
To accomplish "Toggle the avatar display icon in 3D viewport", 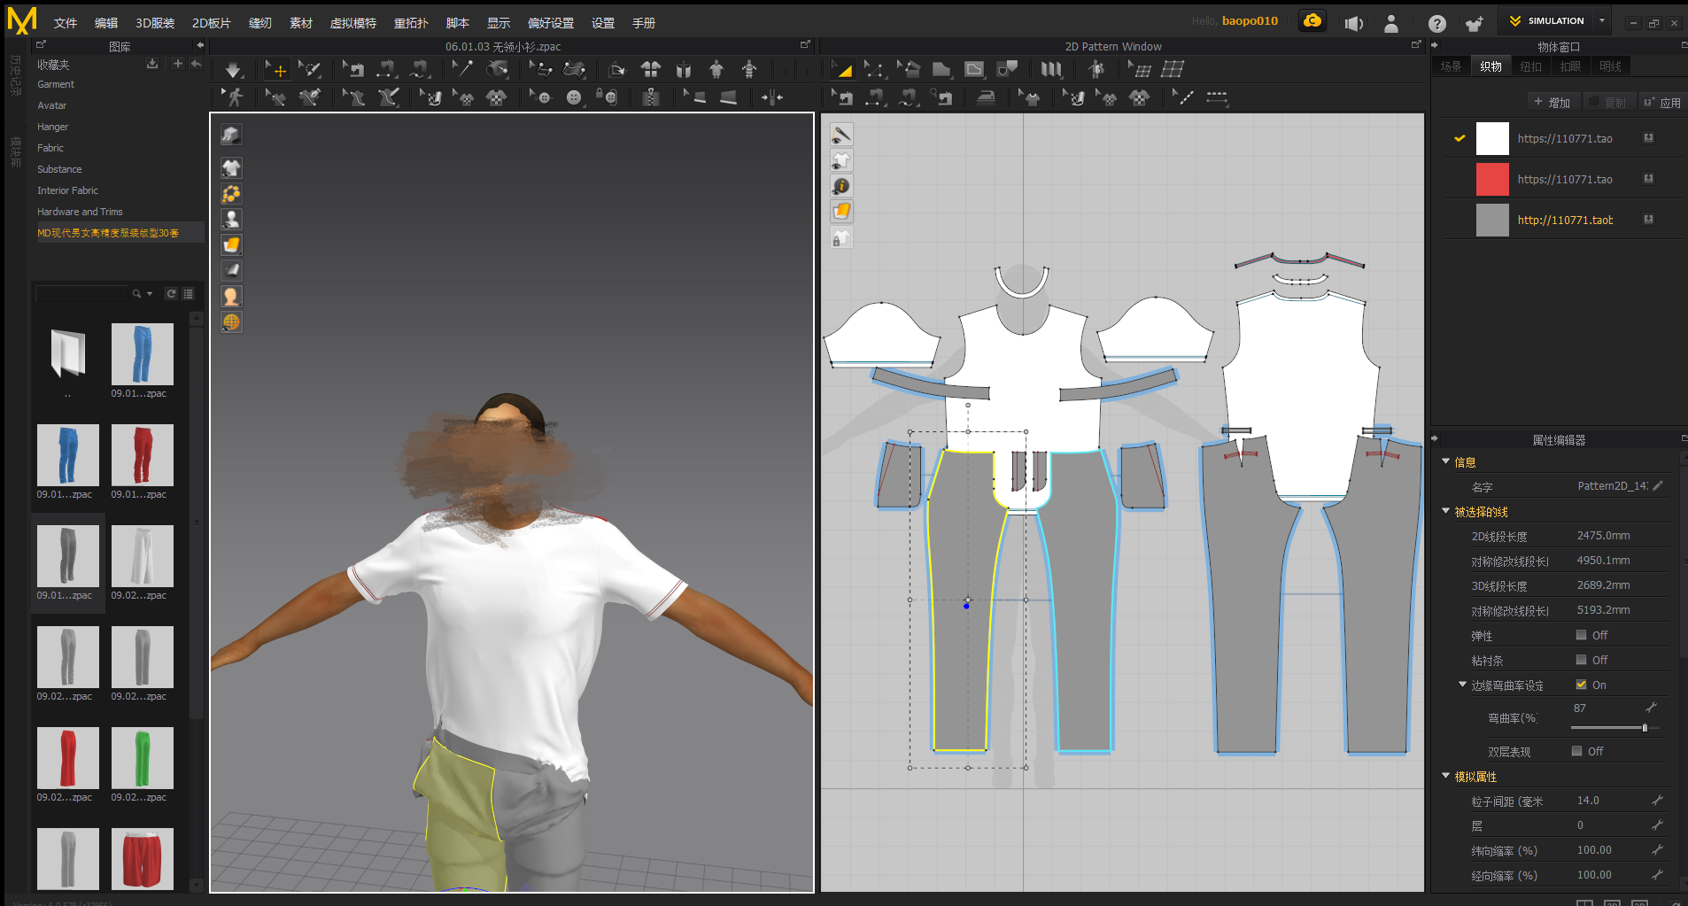I will [231, 219].
